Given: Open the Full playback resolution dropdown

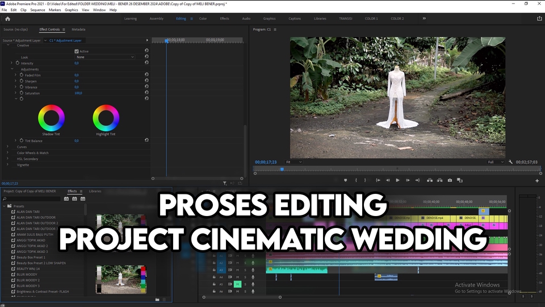Looking at the screenshot, I should click(x=496, y=162).
